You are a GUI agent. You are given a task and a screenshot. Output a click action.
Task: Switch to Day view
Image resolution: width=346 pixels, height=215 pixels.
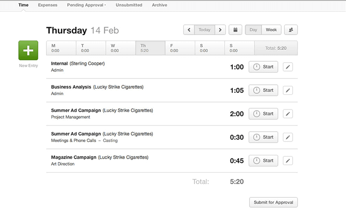pos(253,30)
